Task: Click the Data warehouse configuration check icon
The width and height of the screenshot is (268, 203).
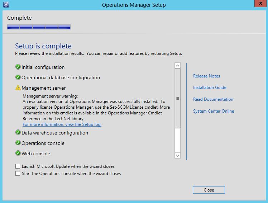Action: pyautogui.click(x=18, y=133)
